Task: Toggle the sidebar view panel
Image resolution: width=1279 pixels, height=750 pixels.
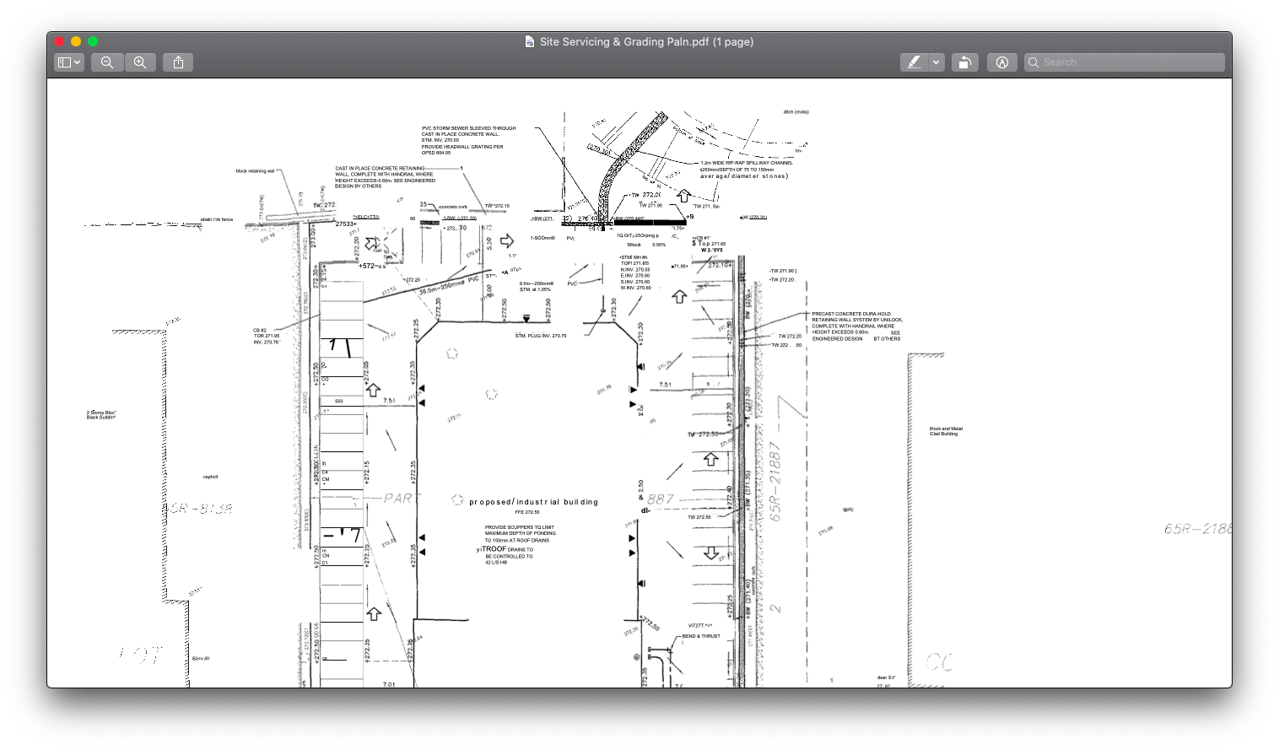Action: coord(63,62)
